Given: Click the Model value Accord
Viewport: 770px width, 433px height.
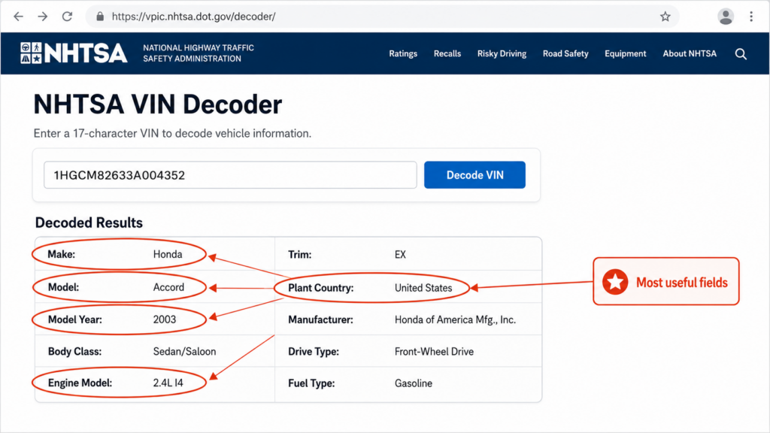Looking at the screenshot, I should pos(168,287).
